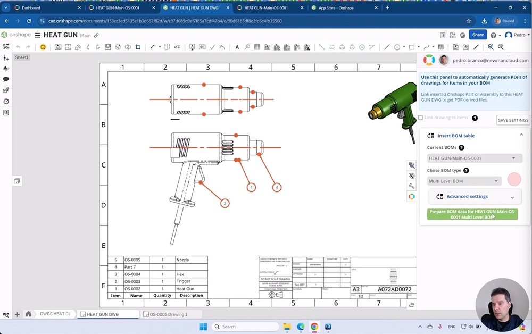Click the wrench icon on right panel strip
Screen dimensions: 532x334
click(412, 186)
